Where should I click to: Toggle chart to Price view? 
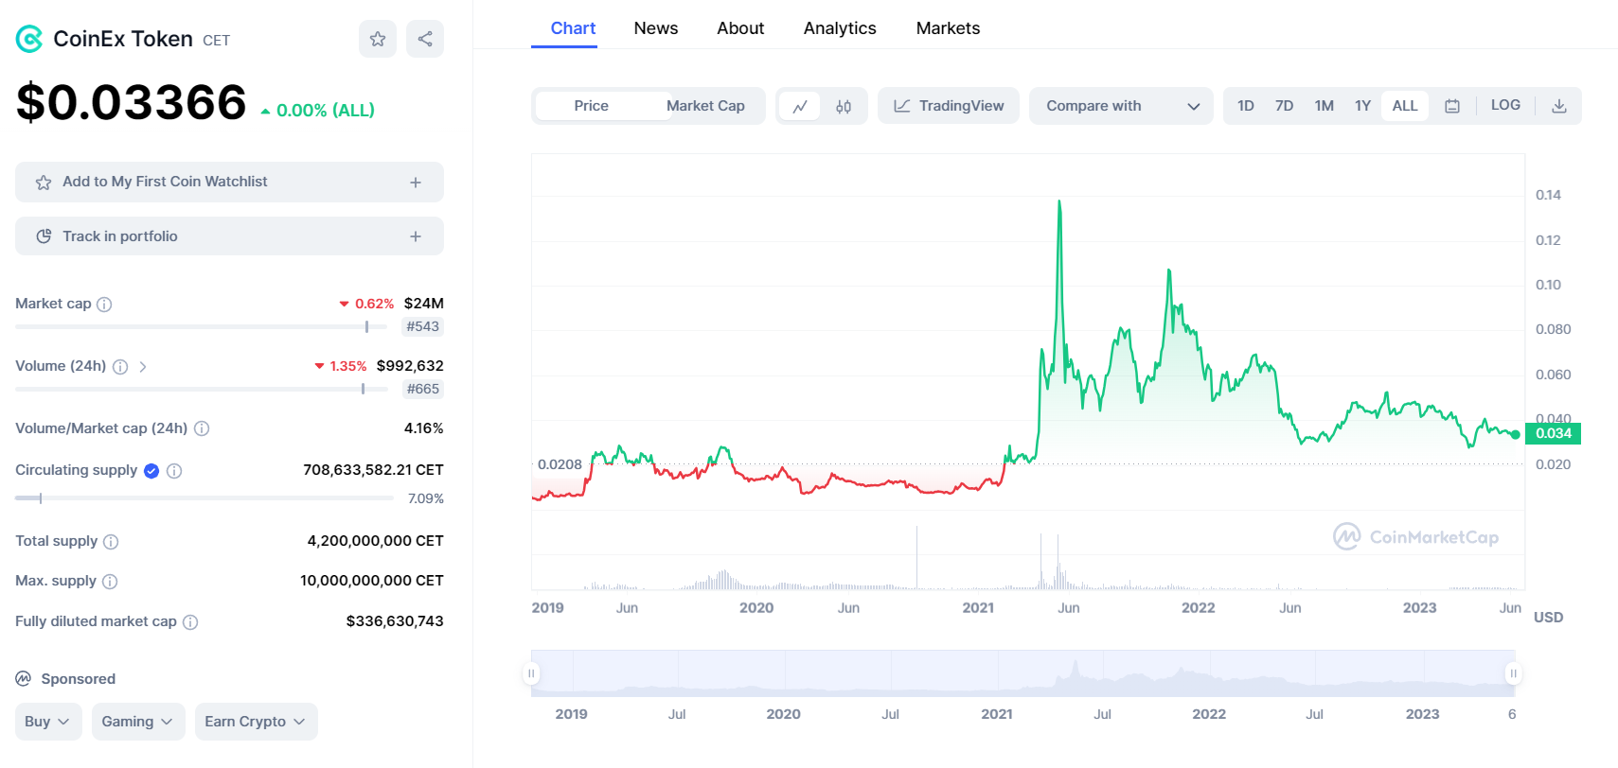pyautogui.click(x=591, y=106)
